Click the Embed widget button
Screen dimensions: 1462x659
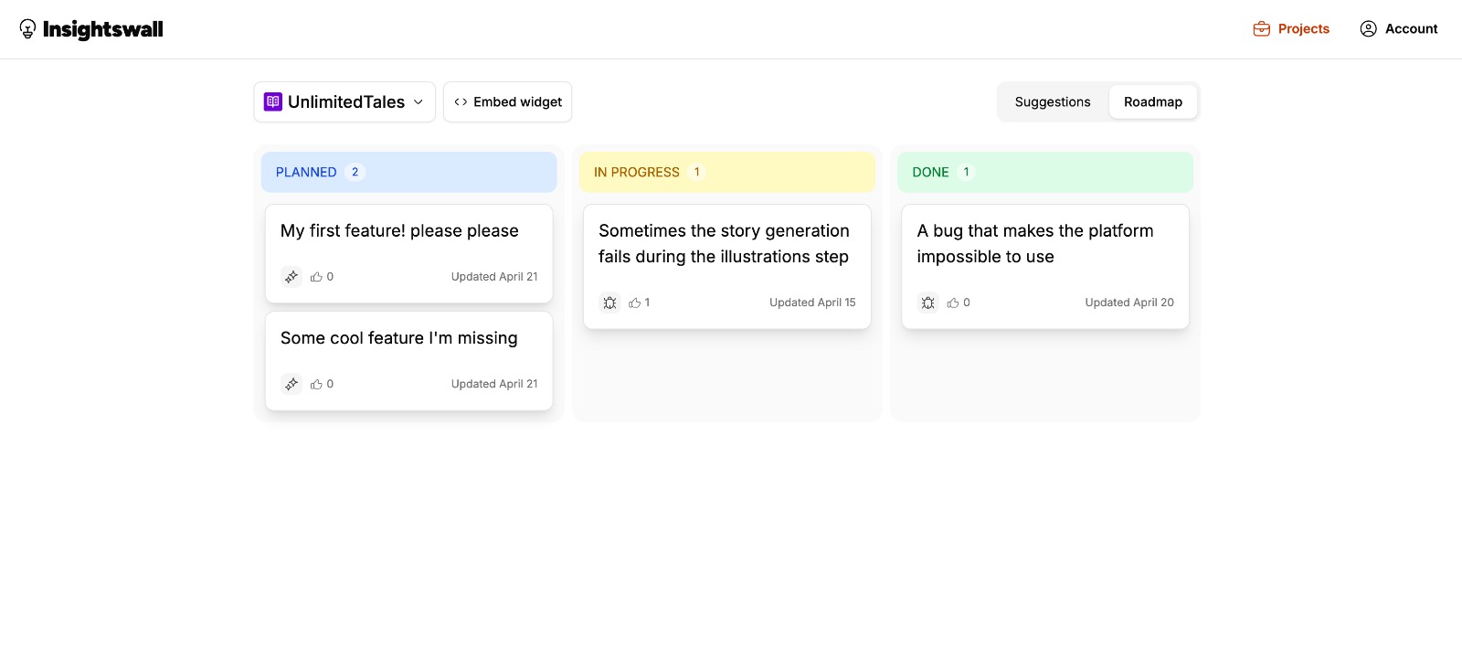507,101
